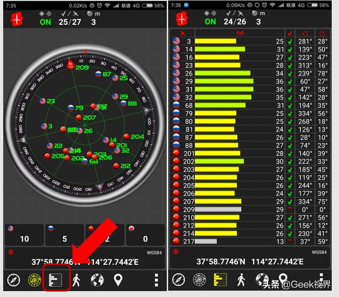Tap the green checkmark column header
The image size is (339, 297).
290,33
